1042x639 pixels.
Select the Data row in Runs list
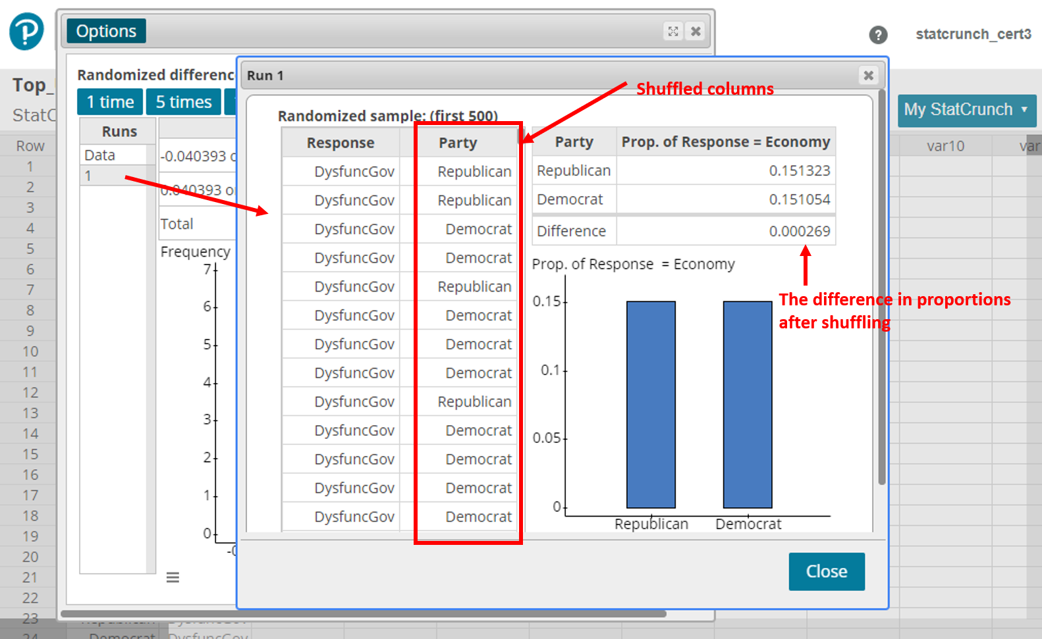(113, 155)
